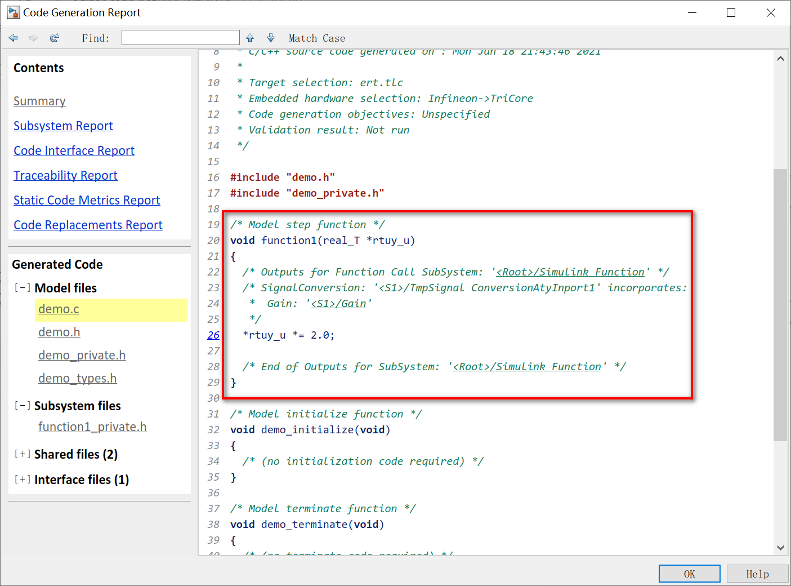Close the Code Generation Report window
The height and width of the screenshot is (586, 791).
click(x=771, y=12)
